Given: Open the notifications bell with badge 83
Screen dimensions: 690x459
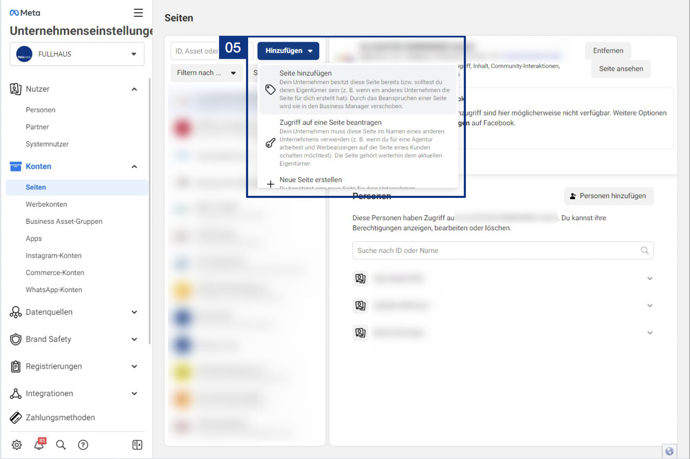Looking at the screenshot, I should (x=39, y=446).
